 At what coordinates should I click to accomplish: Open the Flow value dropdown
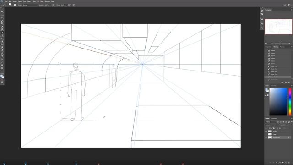pos(66,5)
